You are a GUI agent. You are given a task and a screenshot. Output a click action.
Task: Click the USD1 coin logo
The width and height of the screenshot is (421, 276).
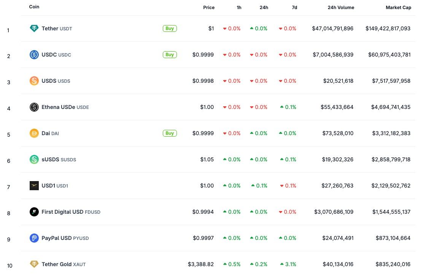(x=34, y=186)
